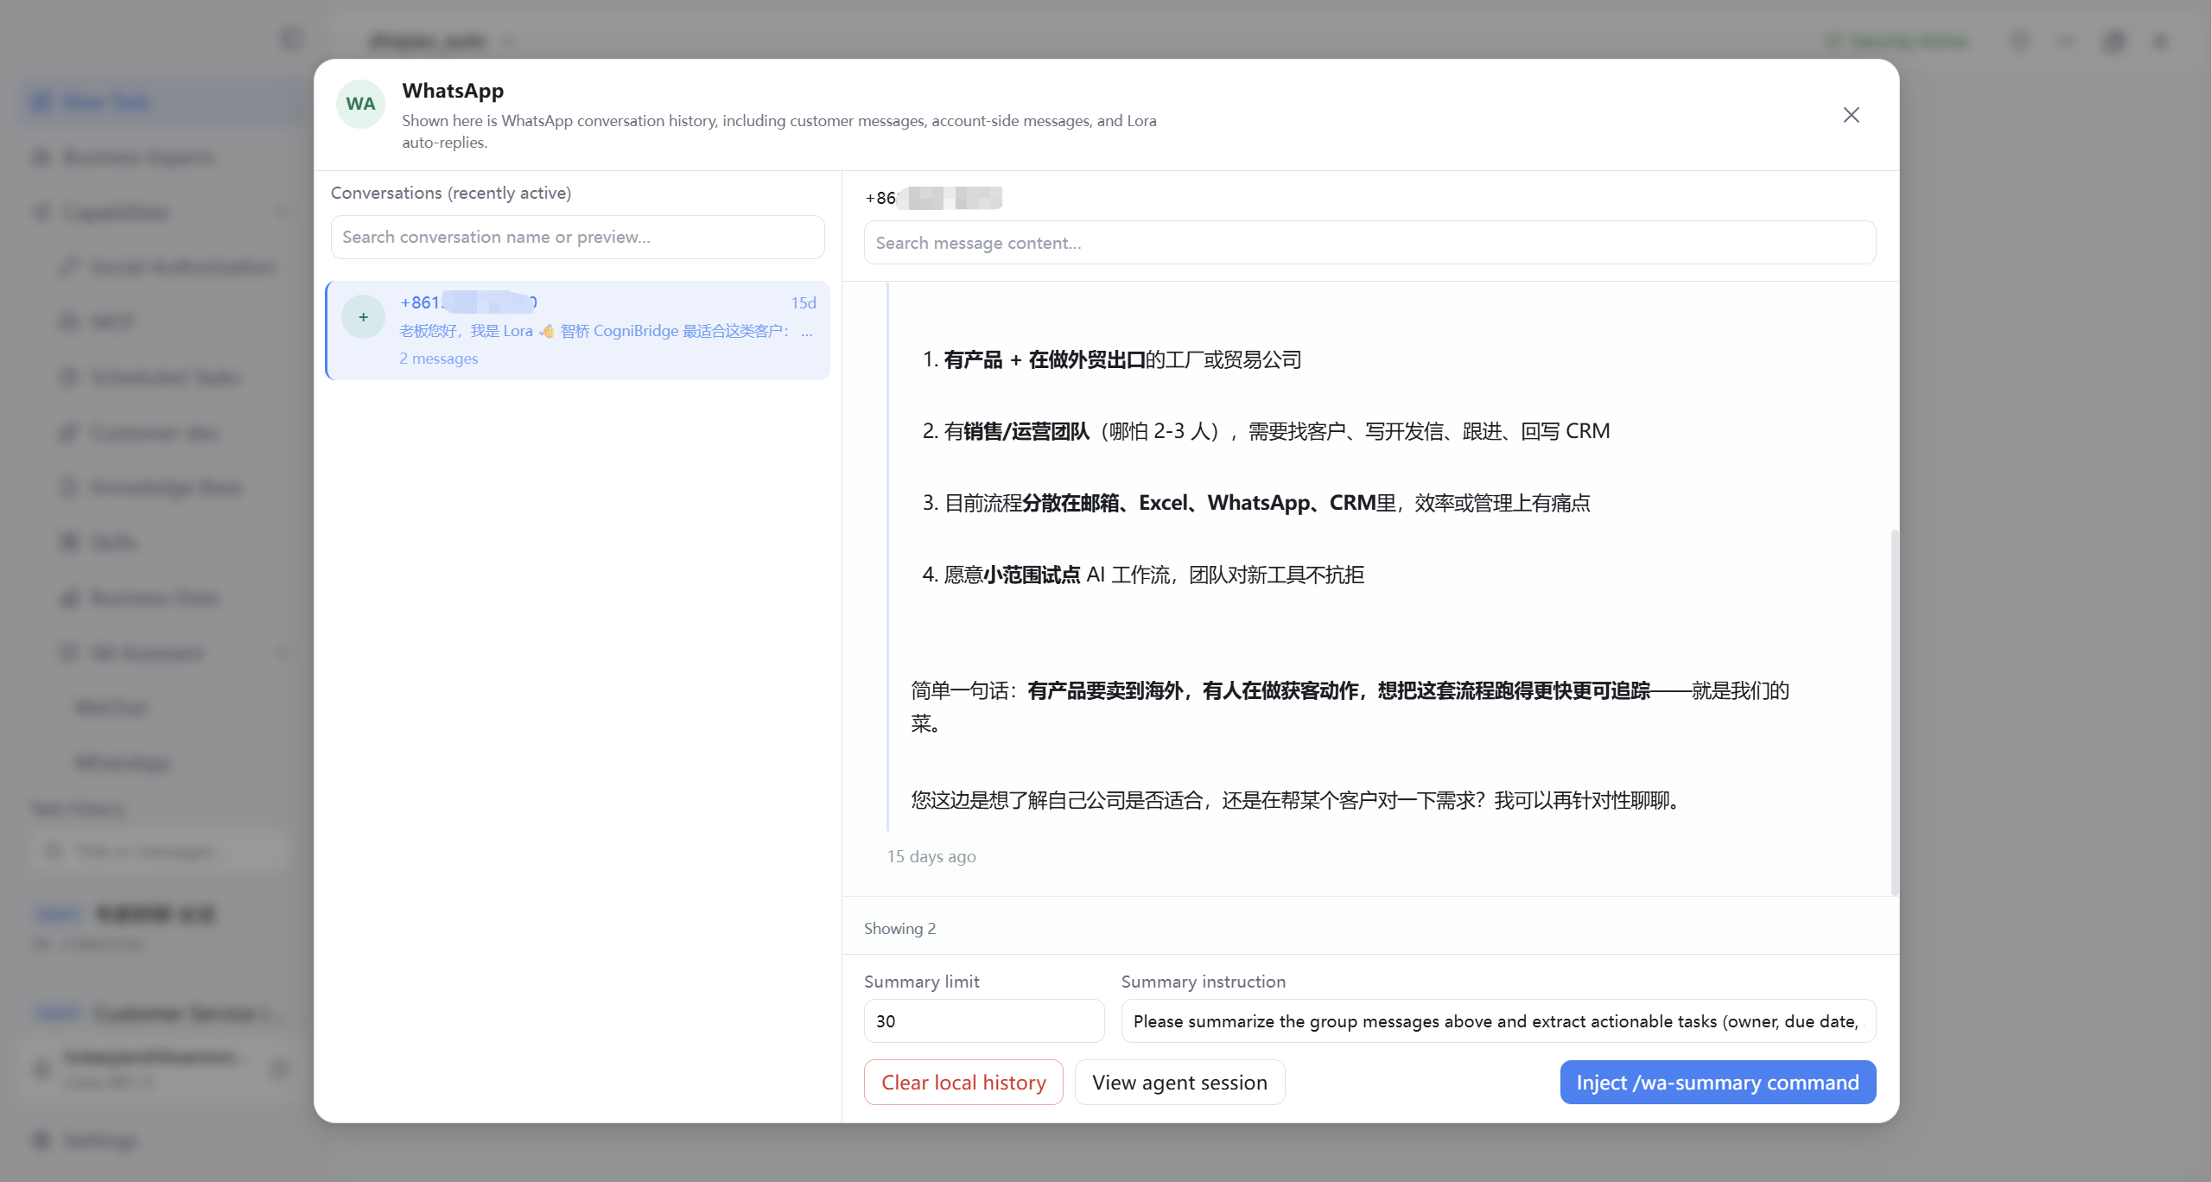
Task: Click message line 2 about 销售/运营团队
Action: [x=1266, y=431]
